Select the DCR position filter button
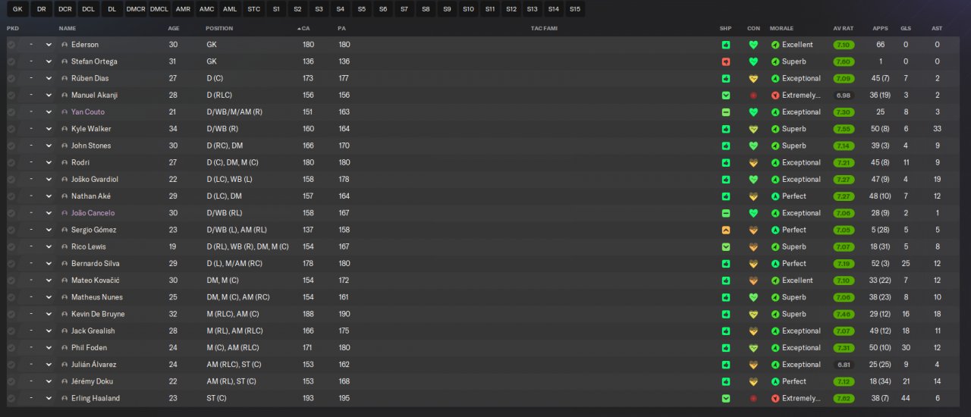971x417 pixels. (65, 9)
